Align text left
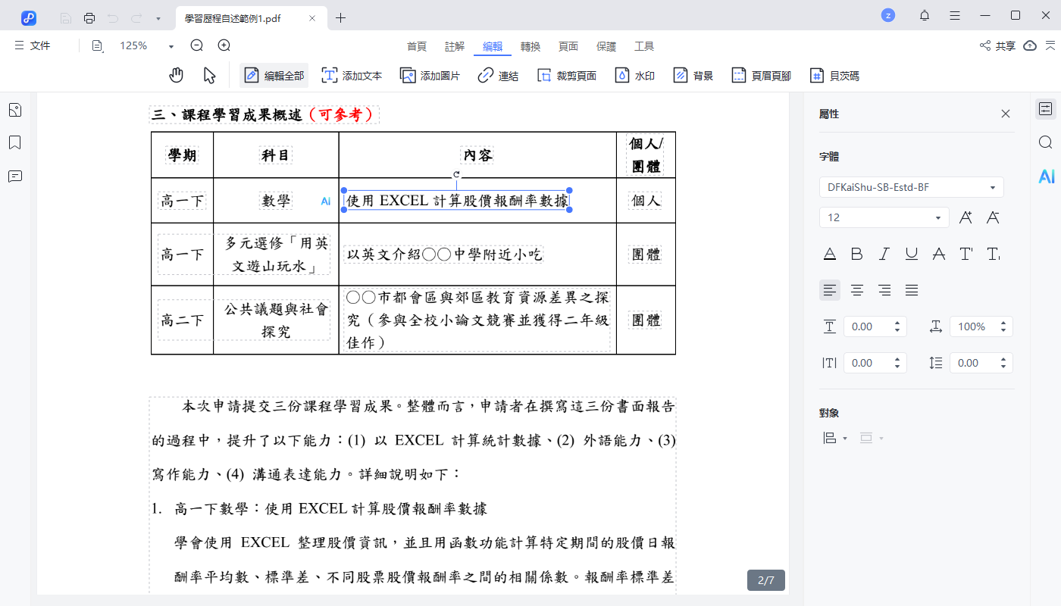 [x=830, y=290]
